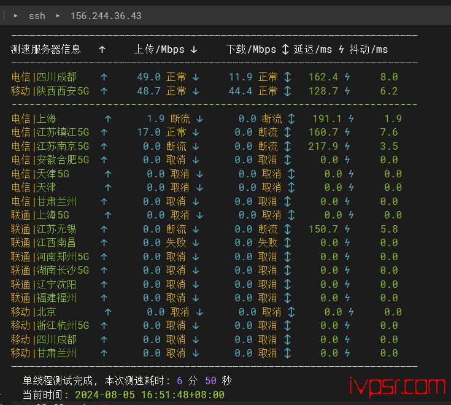The width and height of the screenshot is (451, 405).
Task: Select the 电信|天津5G server row
Action: [x=207, y=174]
